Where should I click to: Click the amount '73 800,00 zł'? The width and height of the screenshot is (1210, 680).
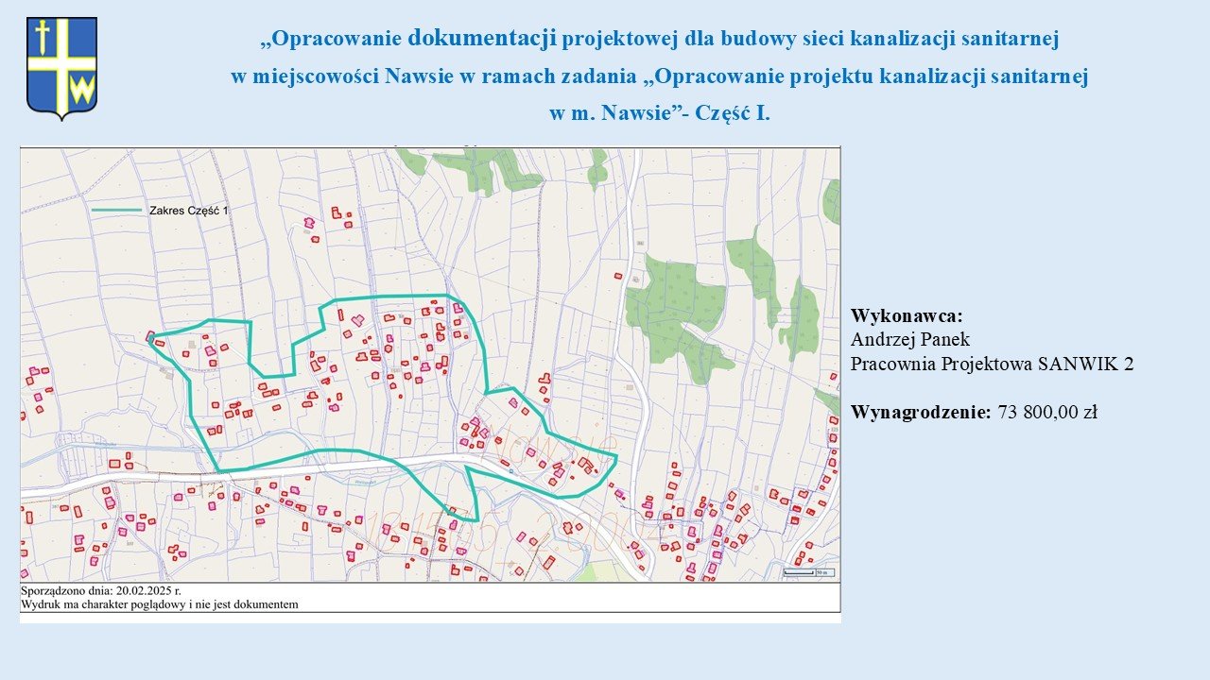pyautogui.click(x=1047, y=412)
